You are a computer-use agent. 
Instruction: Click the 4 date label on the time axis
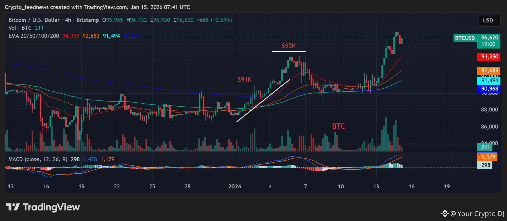pos(270,186)
